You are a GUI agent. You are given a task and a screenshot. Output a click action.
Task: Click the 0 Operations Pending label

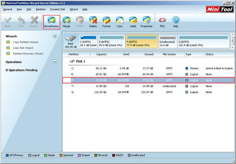pos(22,70)
